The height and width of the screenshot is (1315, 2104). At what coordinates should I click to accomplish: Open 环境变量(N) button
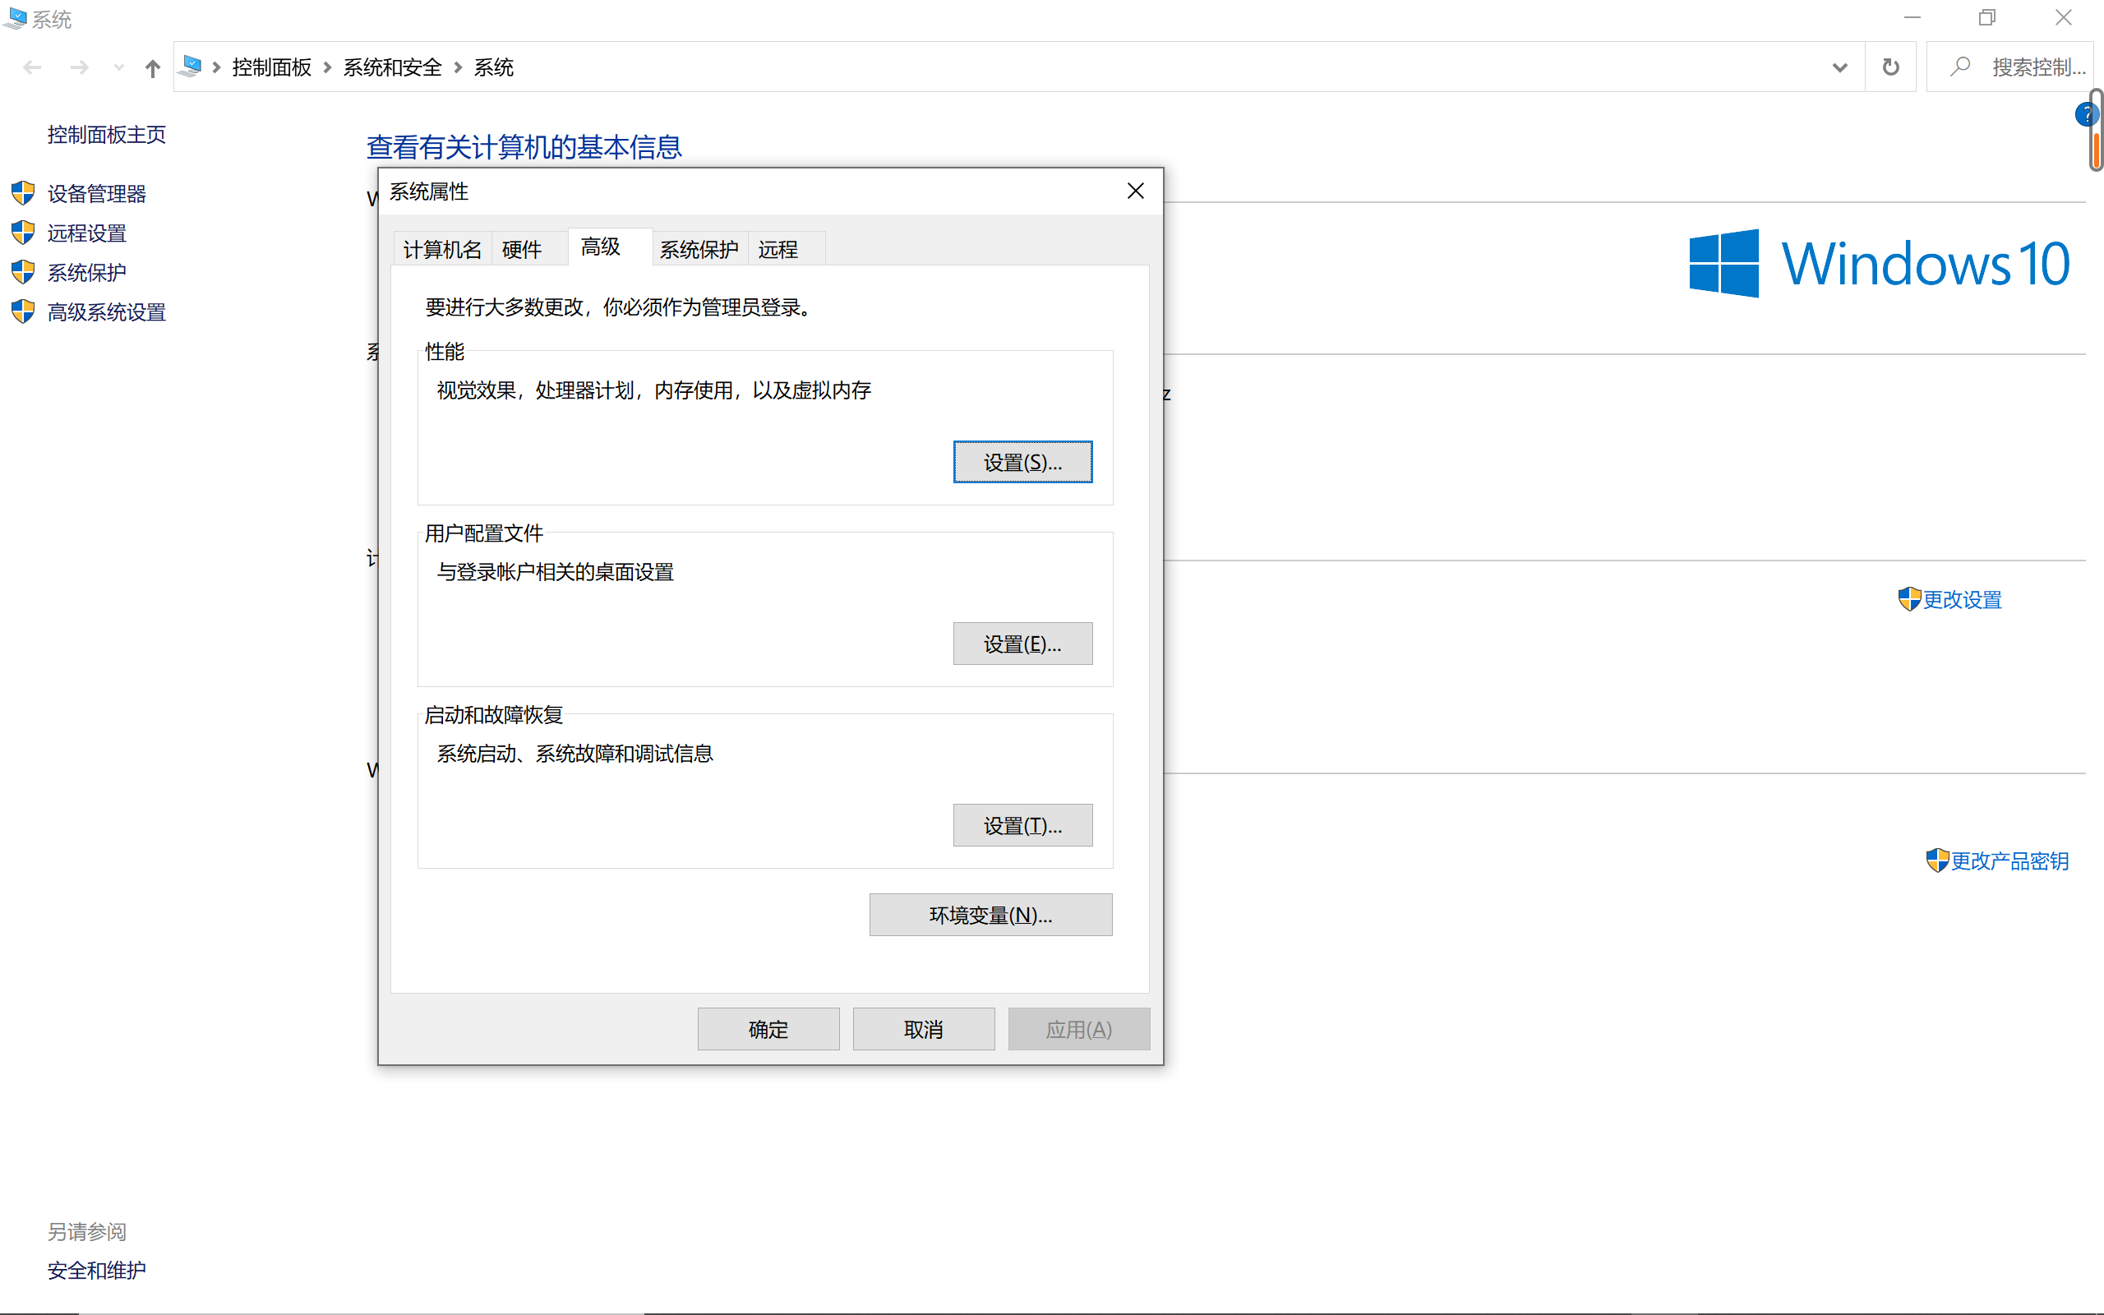click(990, 915)
